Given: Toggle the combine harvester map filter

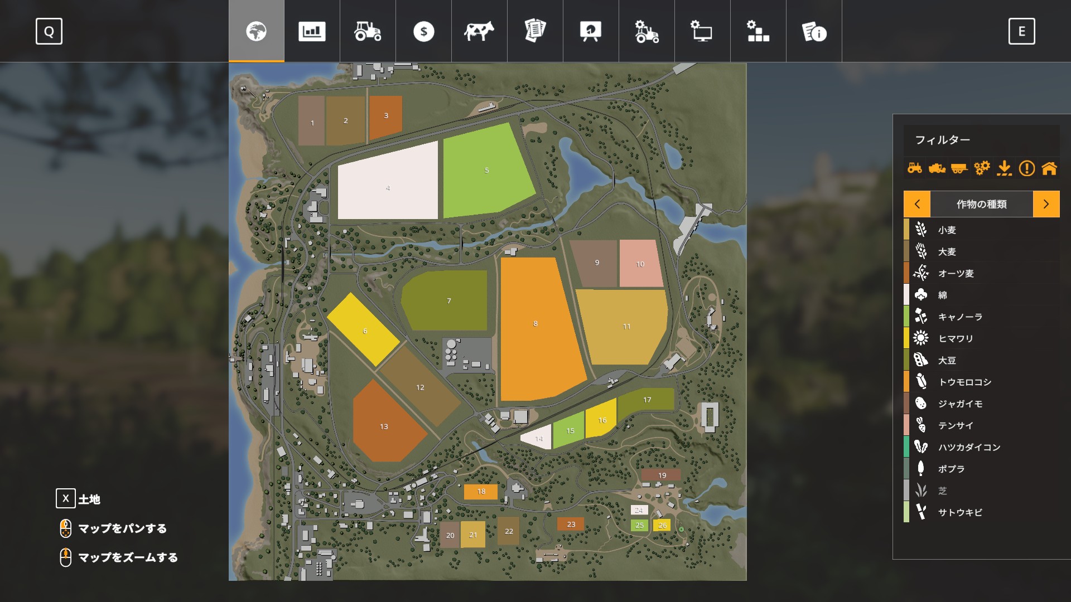Looking at the screenshot, I should pyautogui.click(x=937, y=168).
